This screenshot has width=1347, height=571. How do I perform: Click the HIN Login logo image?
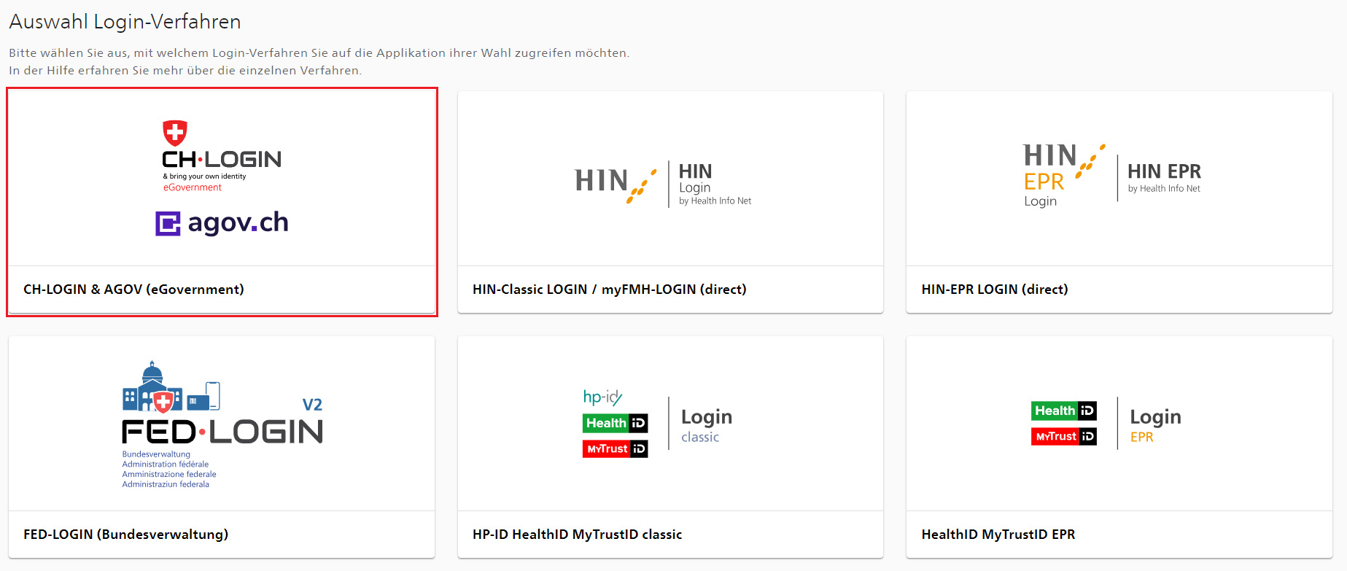[663, 184]
